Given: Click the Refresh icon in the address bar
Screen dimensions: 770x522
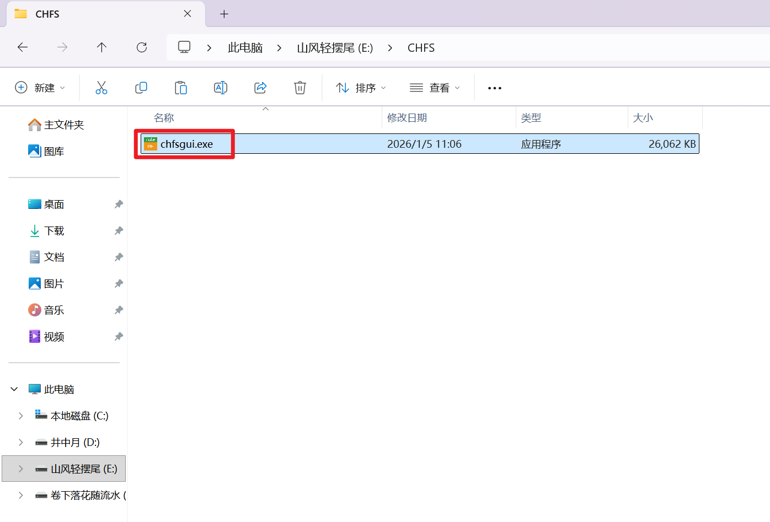Looking at the screenshot, I should point(141,47).
